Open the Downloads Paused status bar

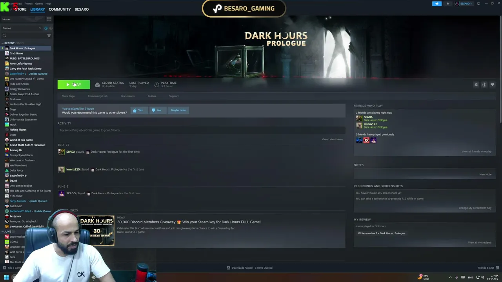pos(249,268)
